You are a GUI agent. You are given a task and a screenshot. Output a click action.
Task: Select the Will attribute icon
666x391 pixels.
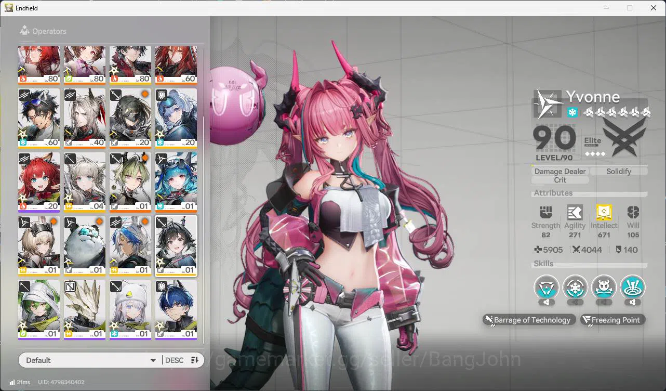pyautogui.click(x=633, y=212)
